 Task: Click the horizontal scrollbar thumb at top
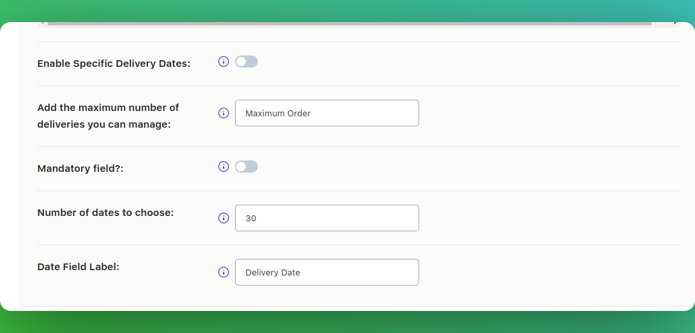[350, 23]
